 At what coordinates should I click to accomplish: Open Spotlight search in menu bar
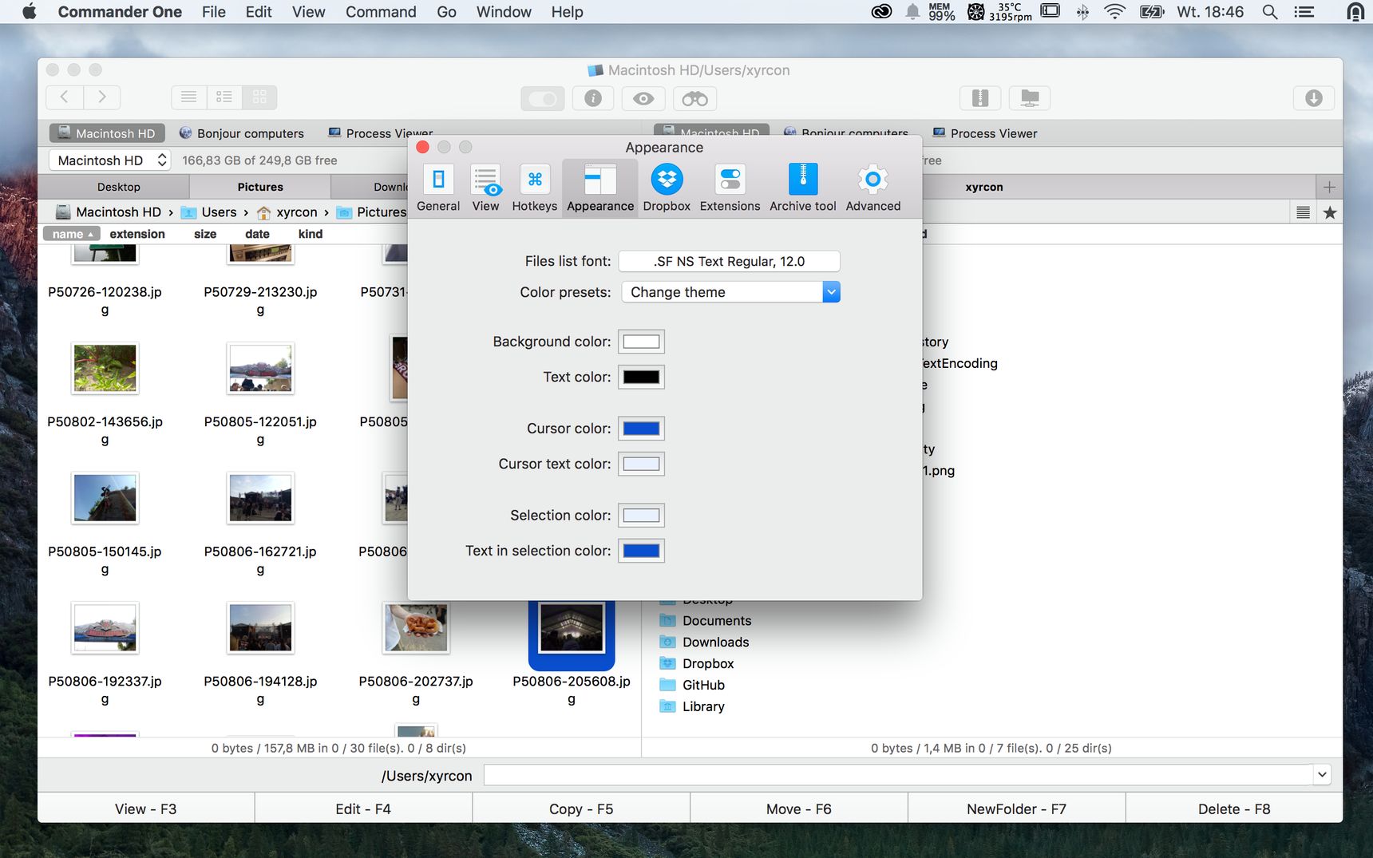[1270, 12]
